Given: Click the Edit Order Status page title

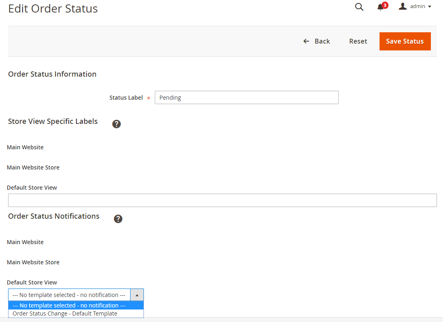Looking at the screenshot, I should (53, 8).
